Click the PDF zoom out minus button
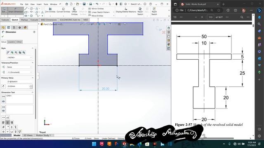Image resolution: width=264 pixels, height=148 pixels. point(196,17)
